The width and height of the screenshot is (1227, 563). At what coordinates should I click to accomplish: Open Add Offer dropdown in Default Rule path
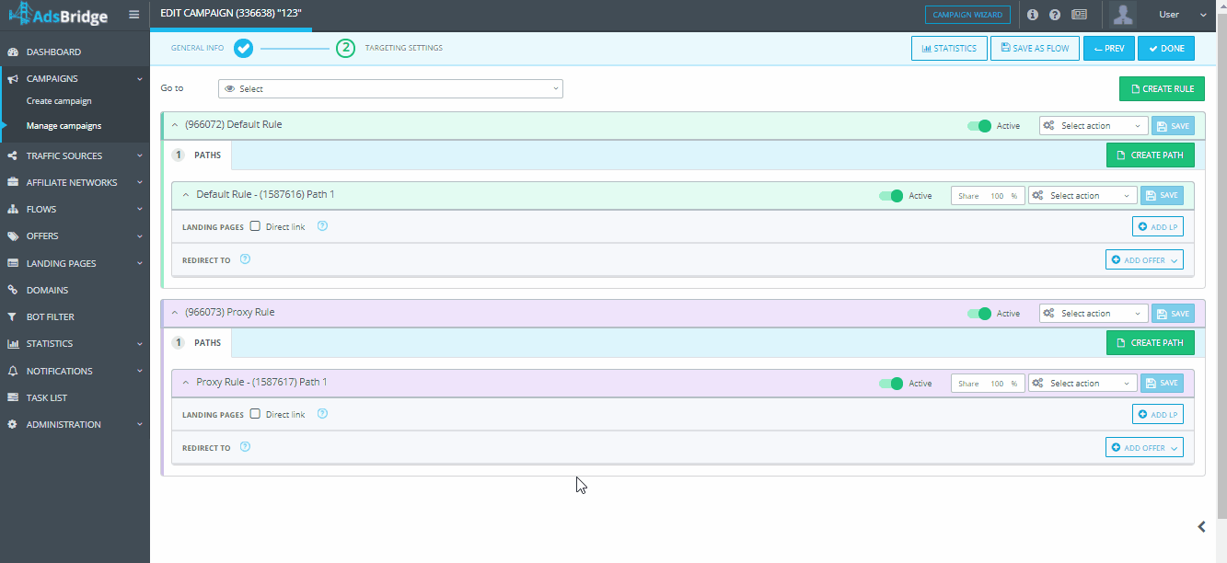(x=1144, y=260)
